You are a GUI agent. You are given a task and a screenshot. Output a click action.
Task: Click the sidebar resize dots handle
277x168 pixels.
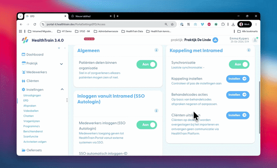tap(67, 100)
